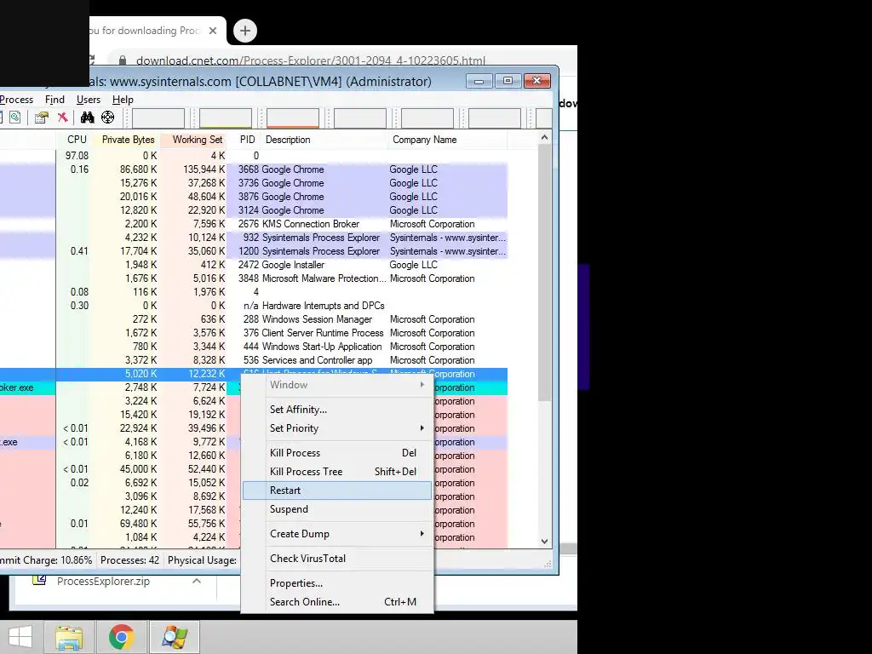Click Processes: 42 in the status bar
Viewport: 872px width, 654px height.
tap(129, 560)
